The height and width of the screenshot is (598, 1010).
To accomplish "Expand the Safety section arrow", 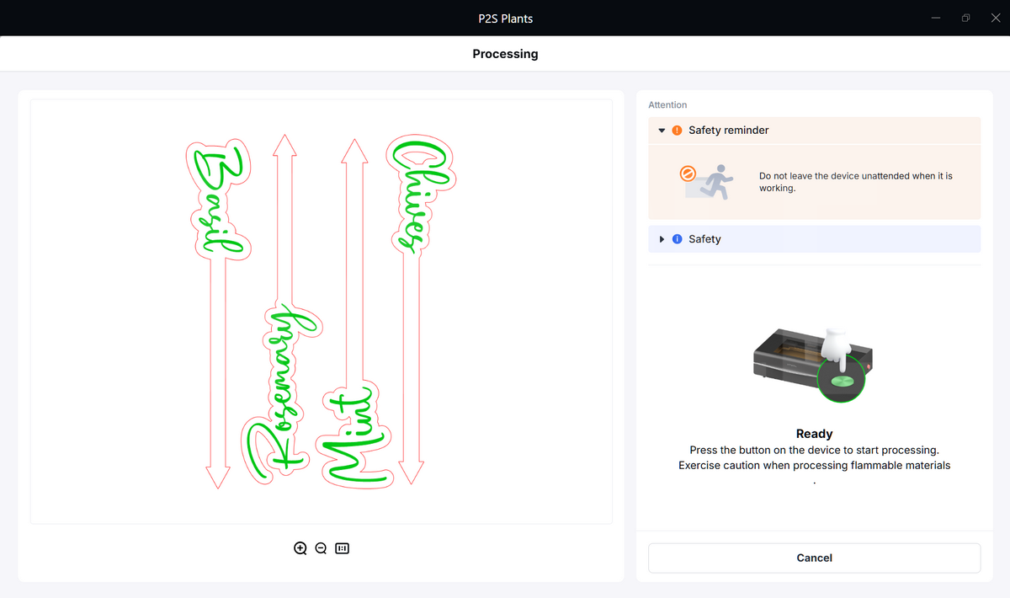I will (x=662, y=239).
